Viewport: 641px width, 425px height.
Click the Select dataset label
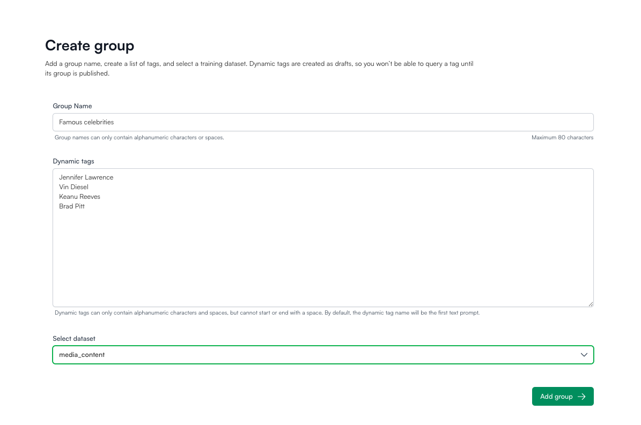(x=74, y=338)
